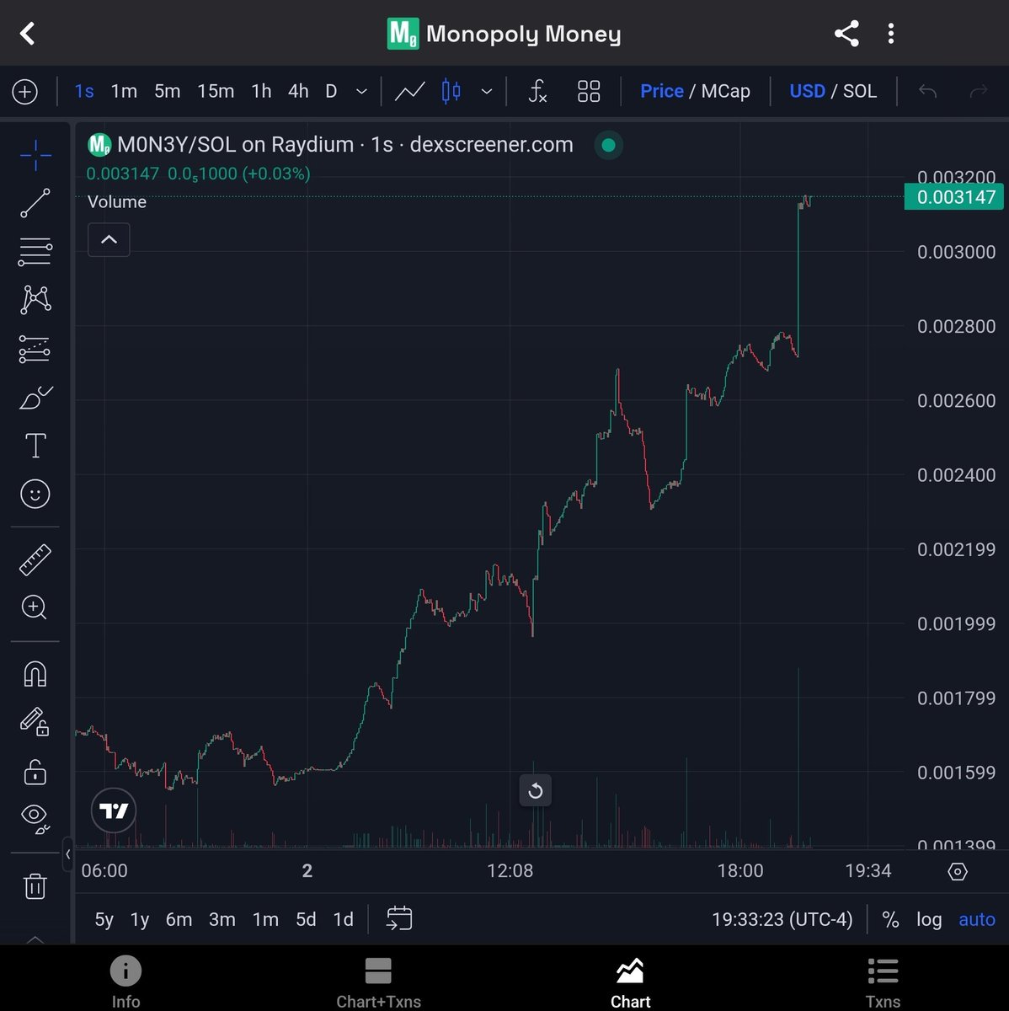1009x1011 pixels.
Task: Switch price denomination to SOL
Action: pos(860,91)
